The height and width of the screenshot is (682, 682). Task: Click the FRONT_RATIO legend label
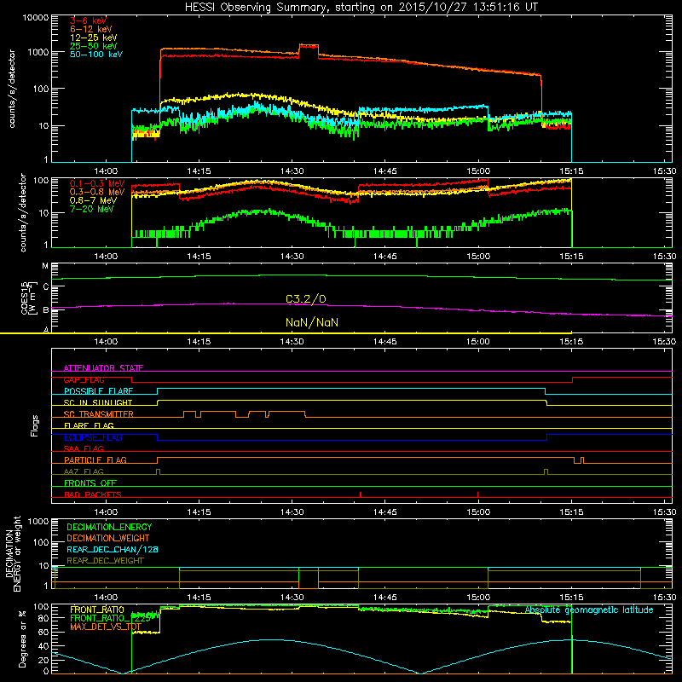point(97,610)
